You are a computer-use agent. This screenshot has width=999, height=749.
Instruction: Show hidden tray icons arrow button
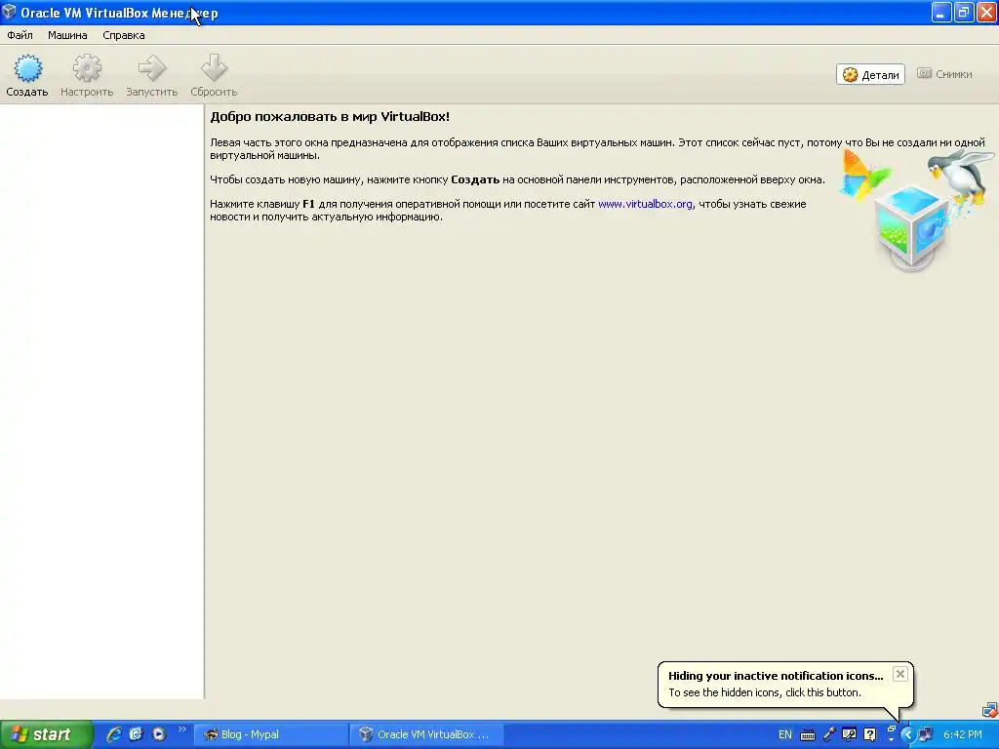907,734
